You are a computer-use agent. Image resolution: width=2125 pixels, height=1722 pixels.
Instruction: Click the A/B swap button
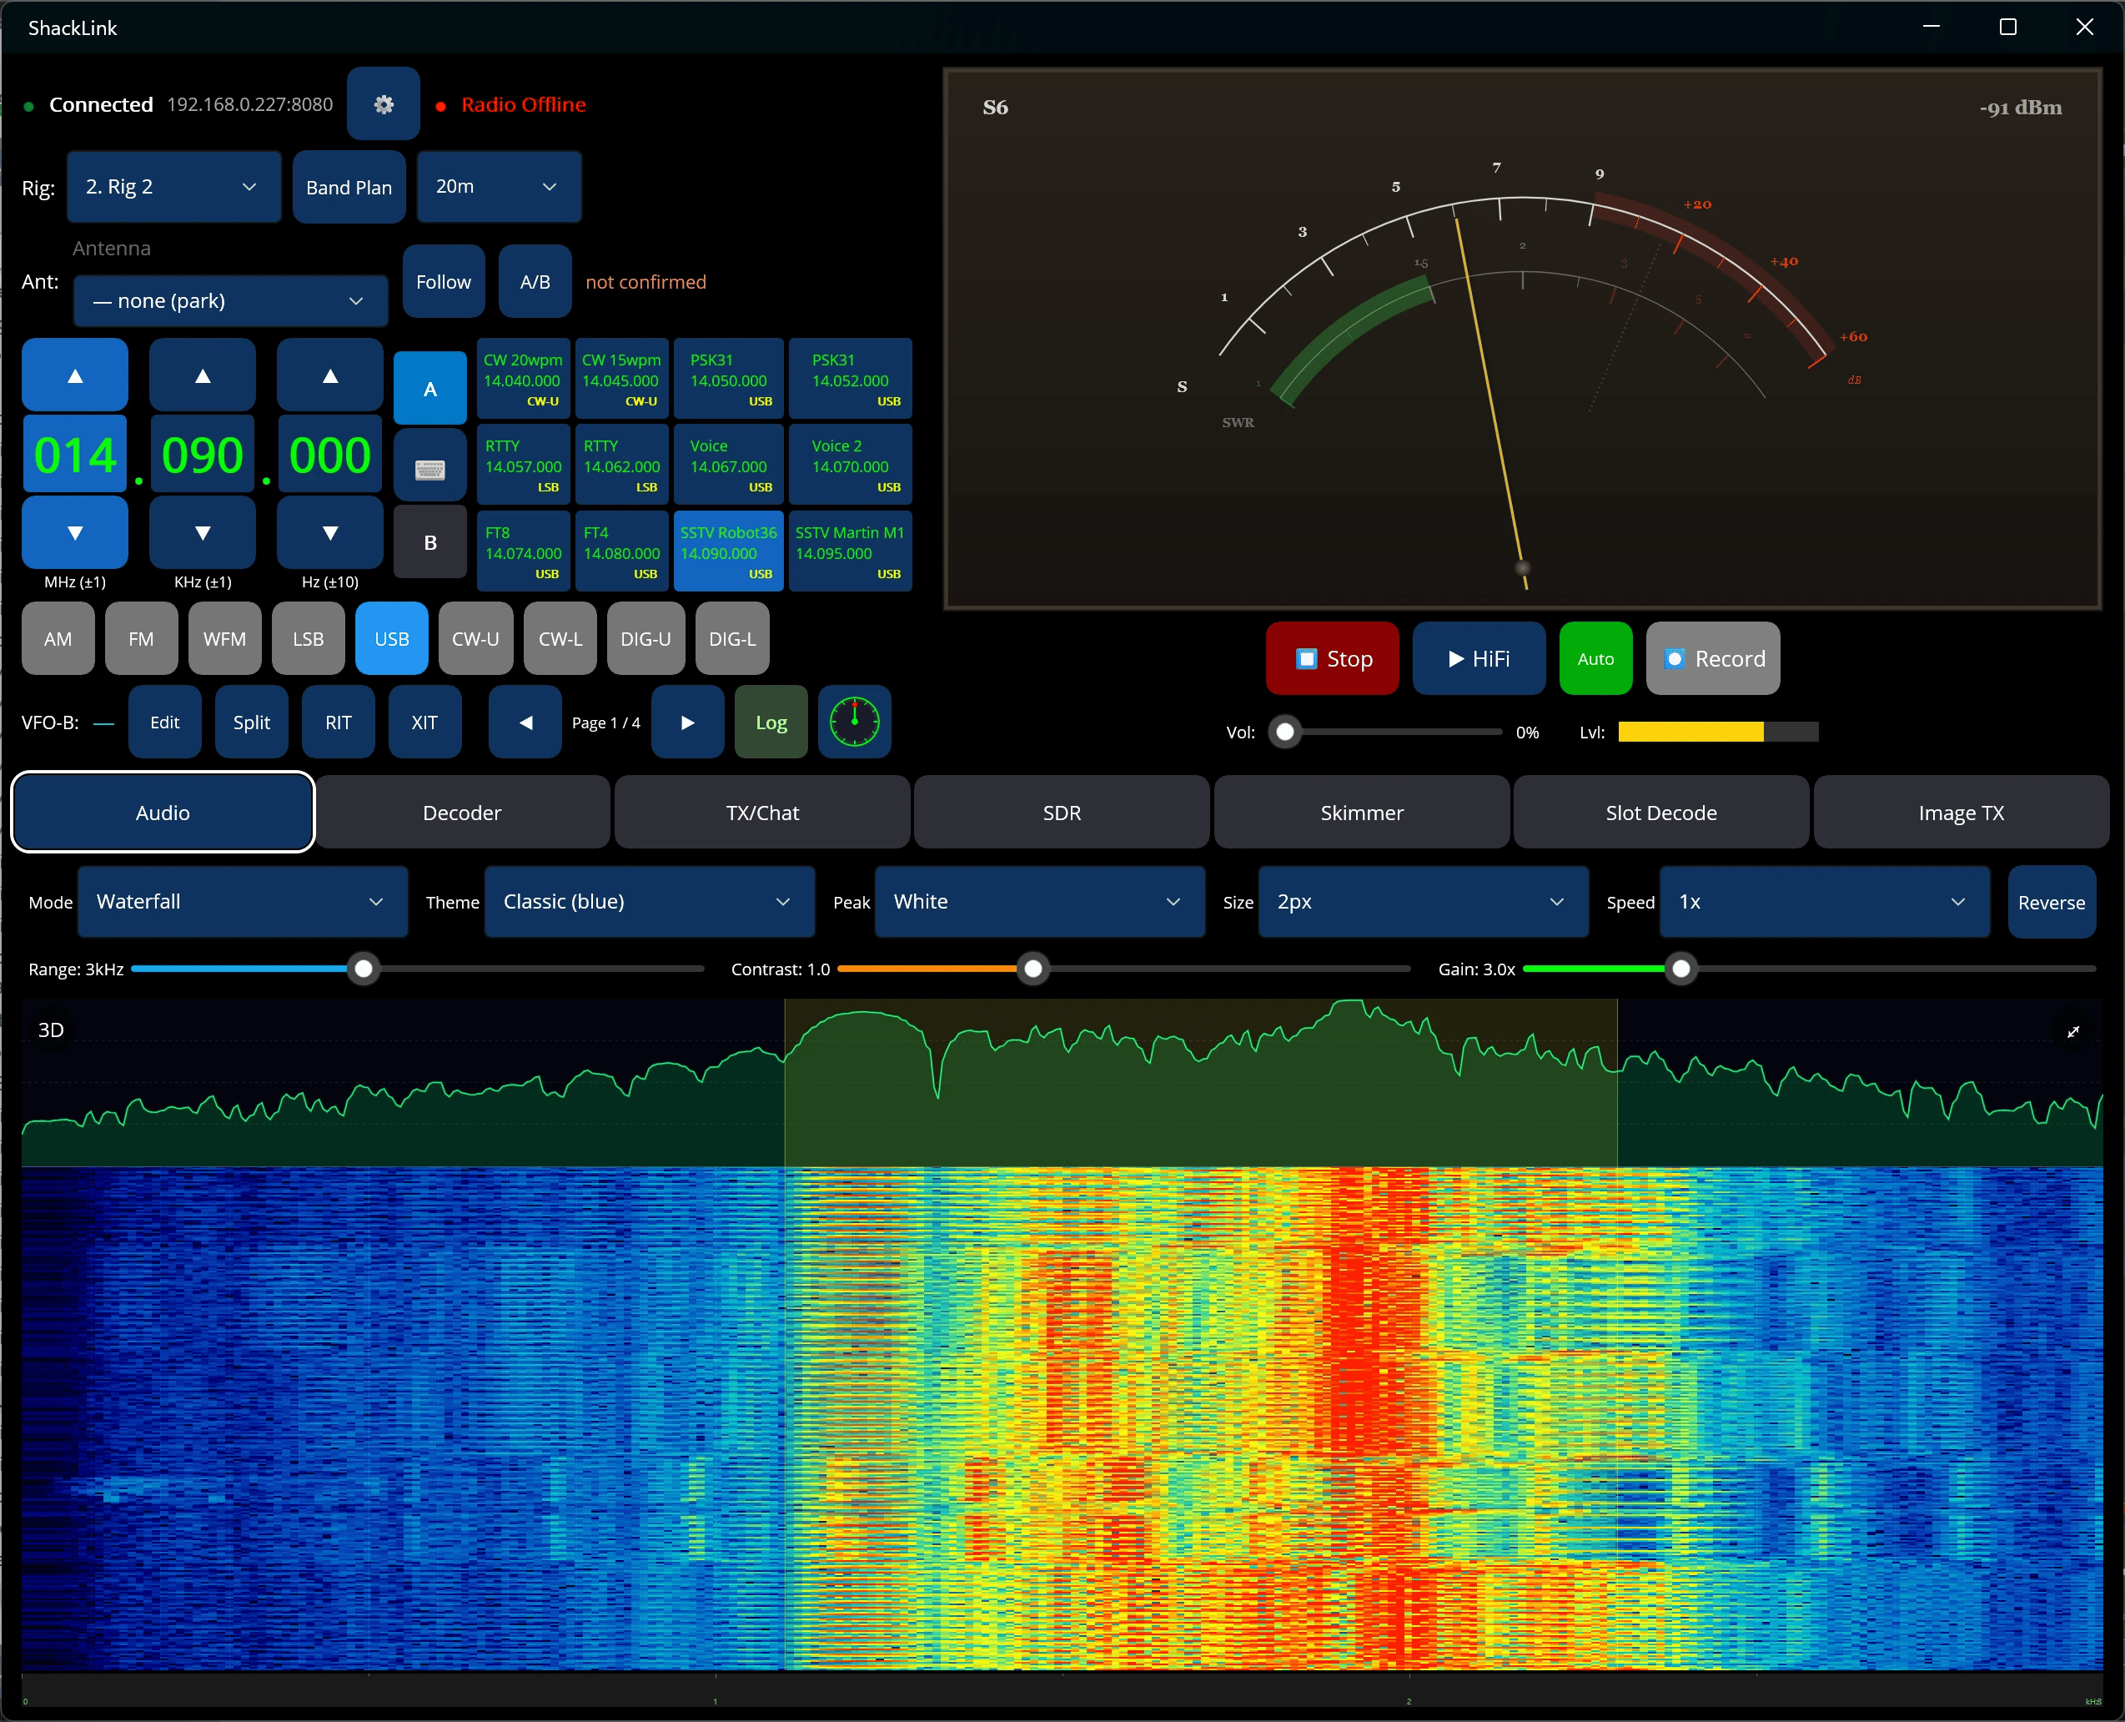pos(535,282)
